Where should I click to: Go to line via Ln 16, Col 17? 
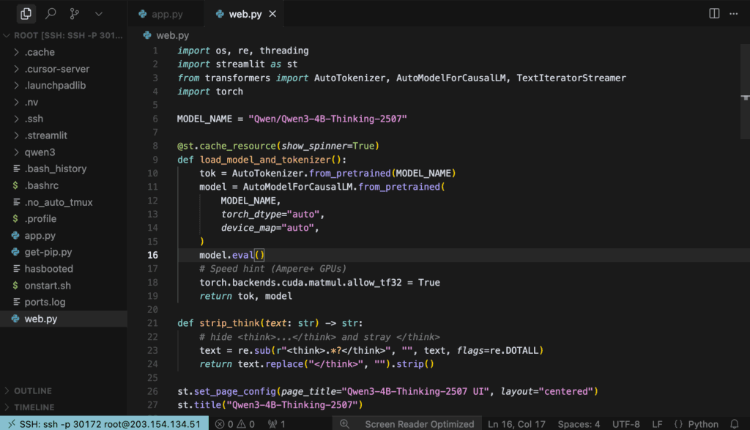click(x=516, y=424)
